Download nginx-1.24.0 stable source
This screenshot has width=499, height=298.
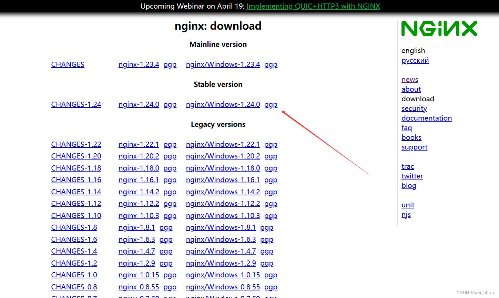(139, 104)
